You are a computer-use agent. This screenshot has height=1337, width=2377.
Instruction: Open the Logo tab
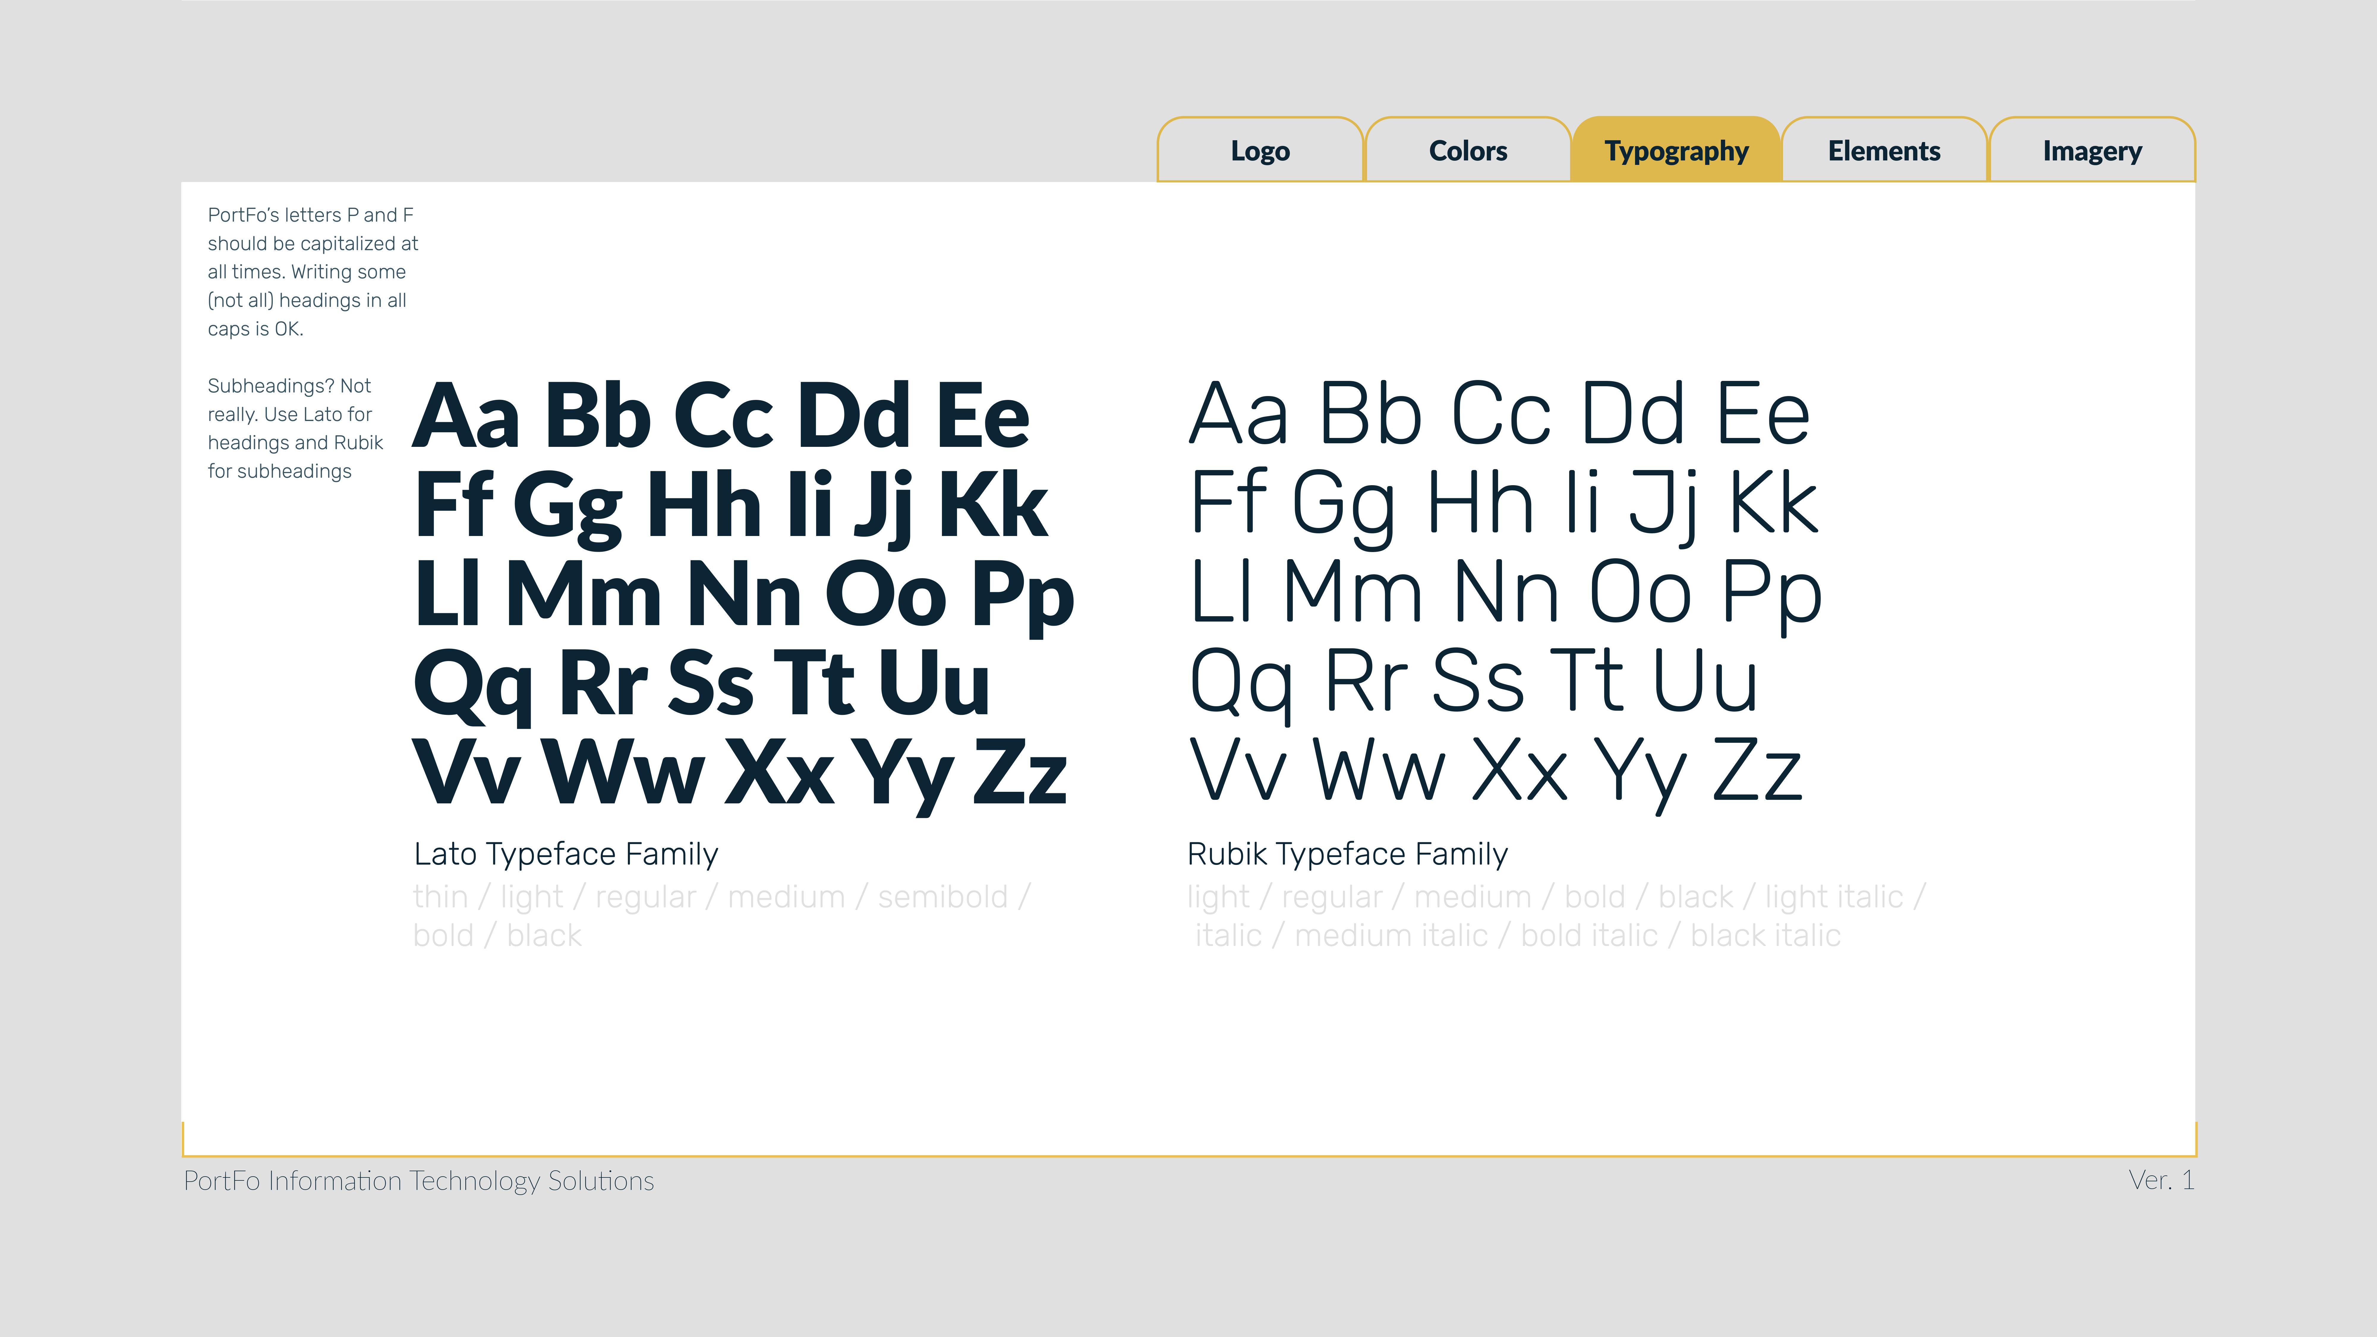point(1260,149)
